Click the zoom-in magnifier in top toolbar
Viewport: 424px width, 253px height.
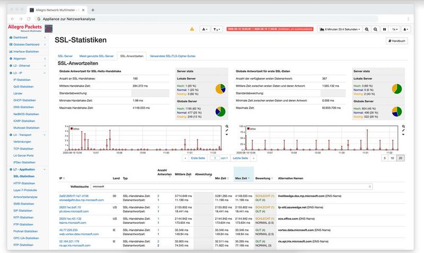366,29
